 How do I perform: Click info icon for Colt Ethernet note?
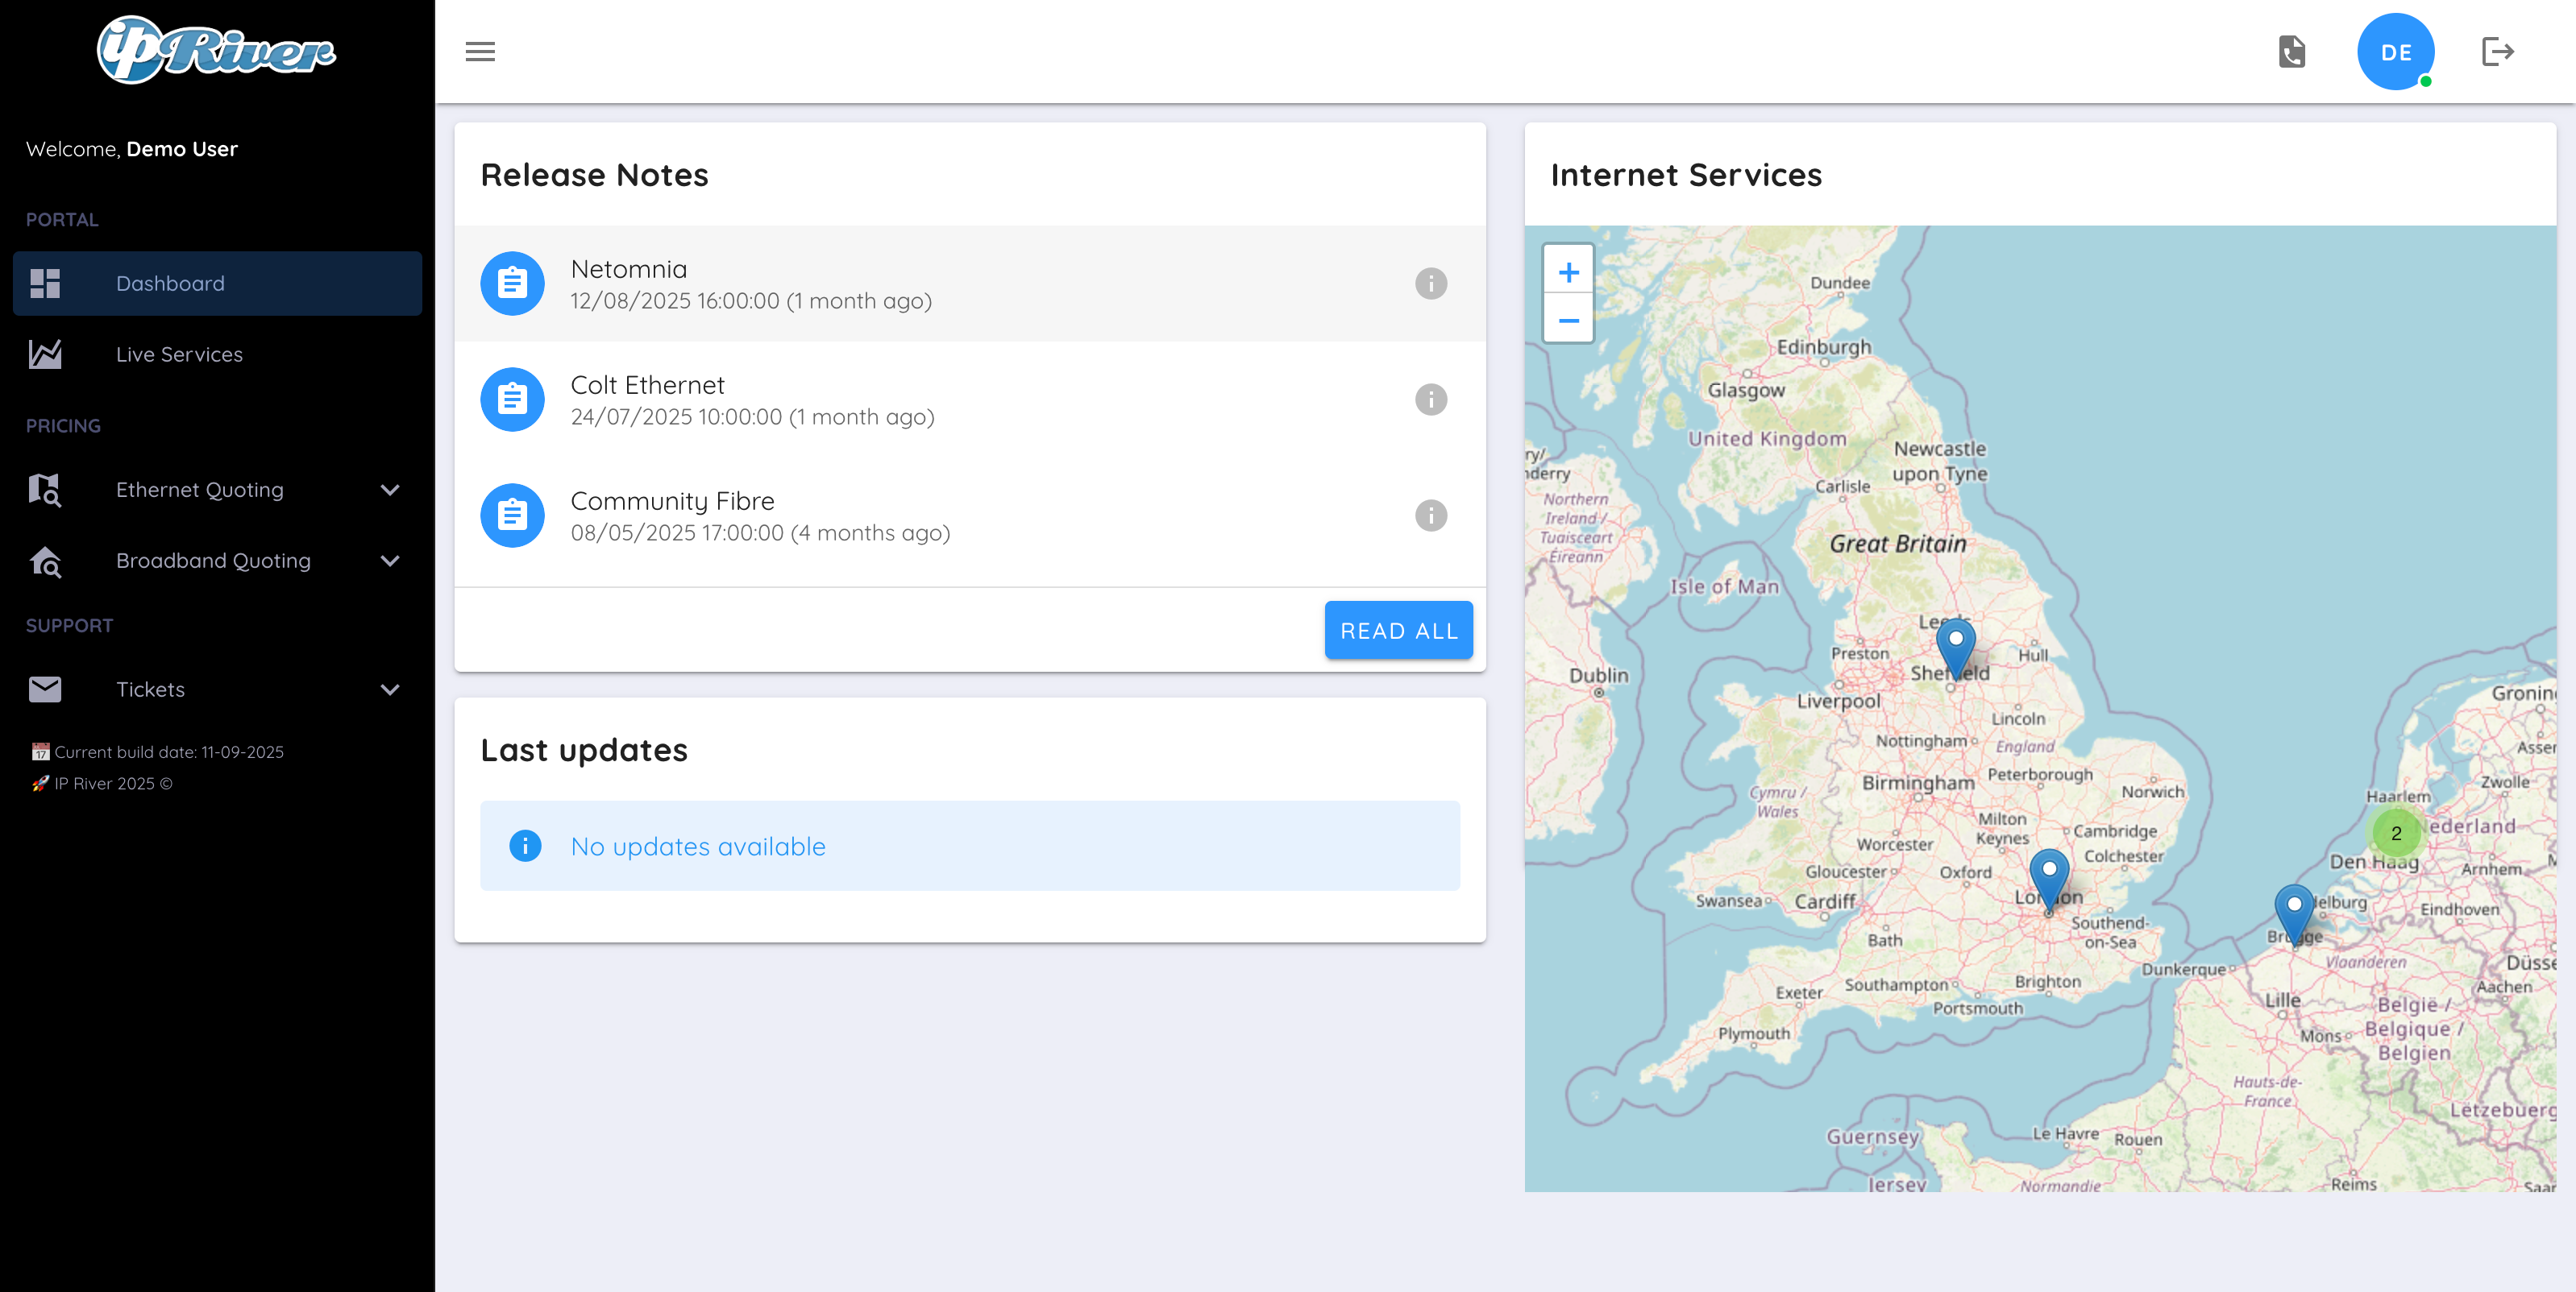pos(1430,400)
